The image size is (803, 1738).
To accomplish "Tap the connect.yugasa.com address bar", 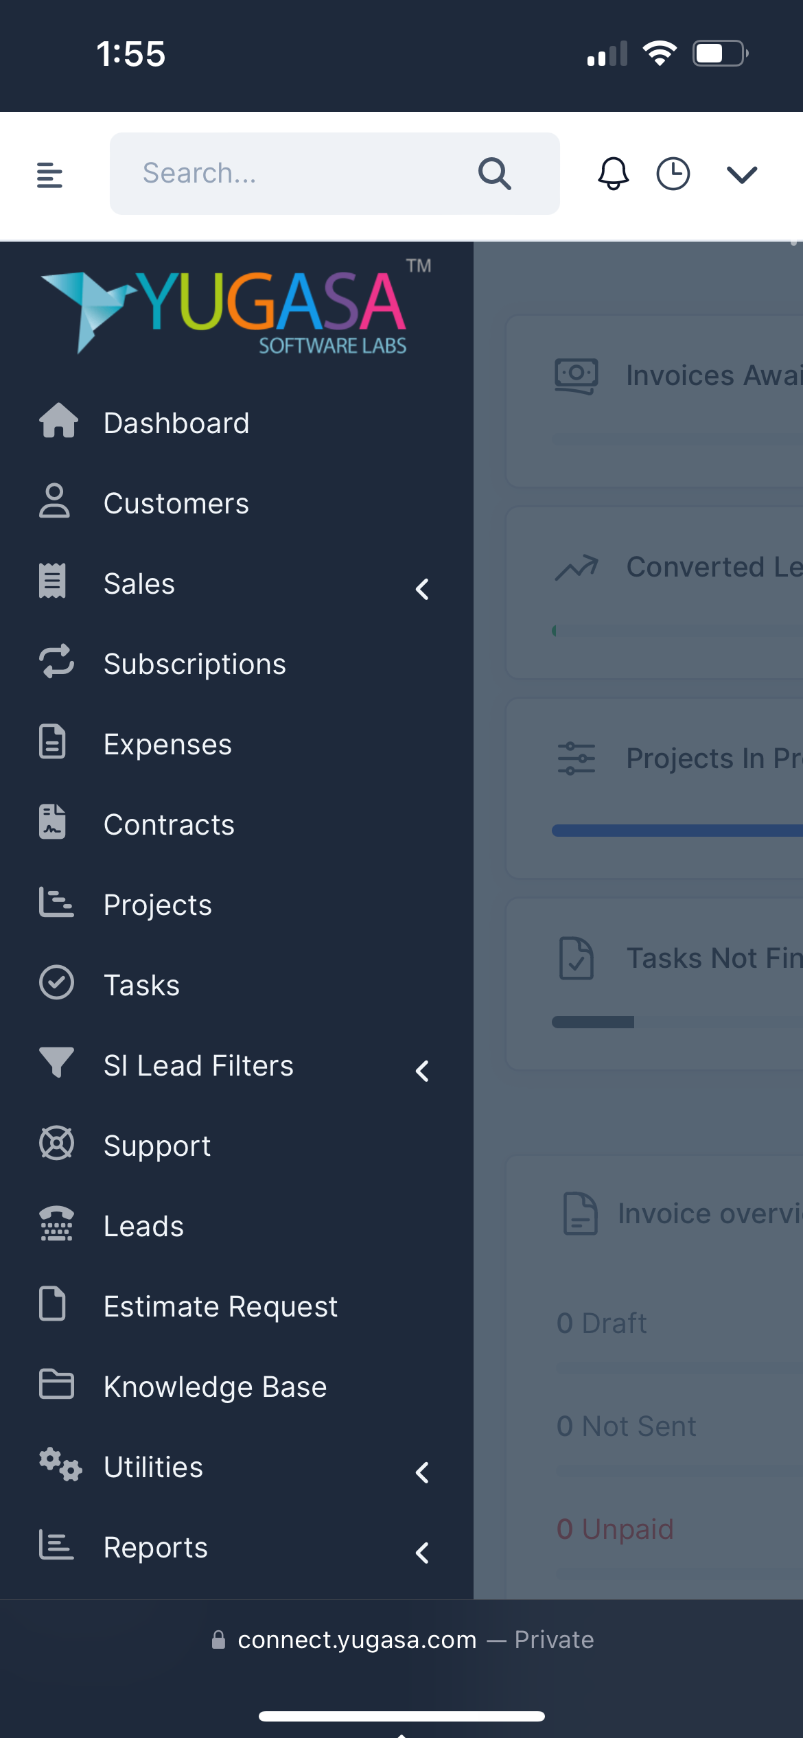I will pos(401,1639).
